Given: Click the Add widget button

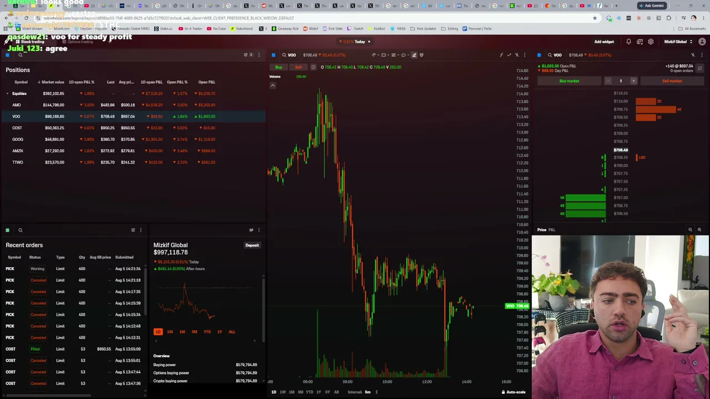Looking at the screenshot, I should (x=604, y=42).
